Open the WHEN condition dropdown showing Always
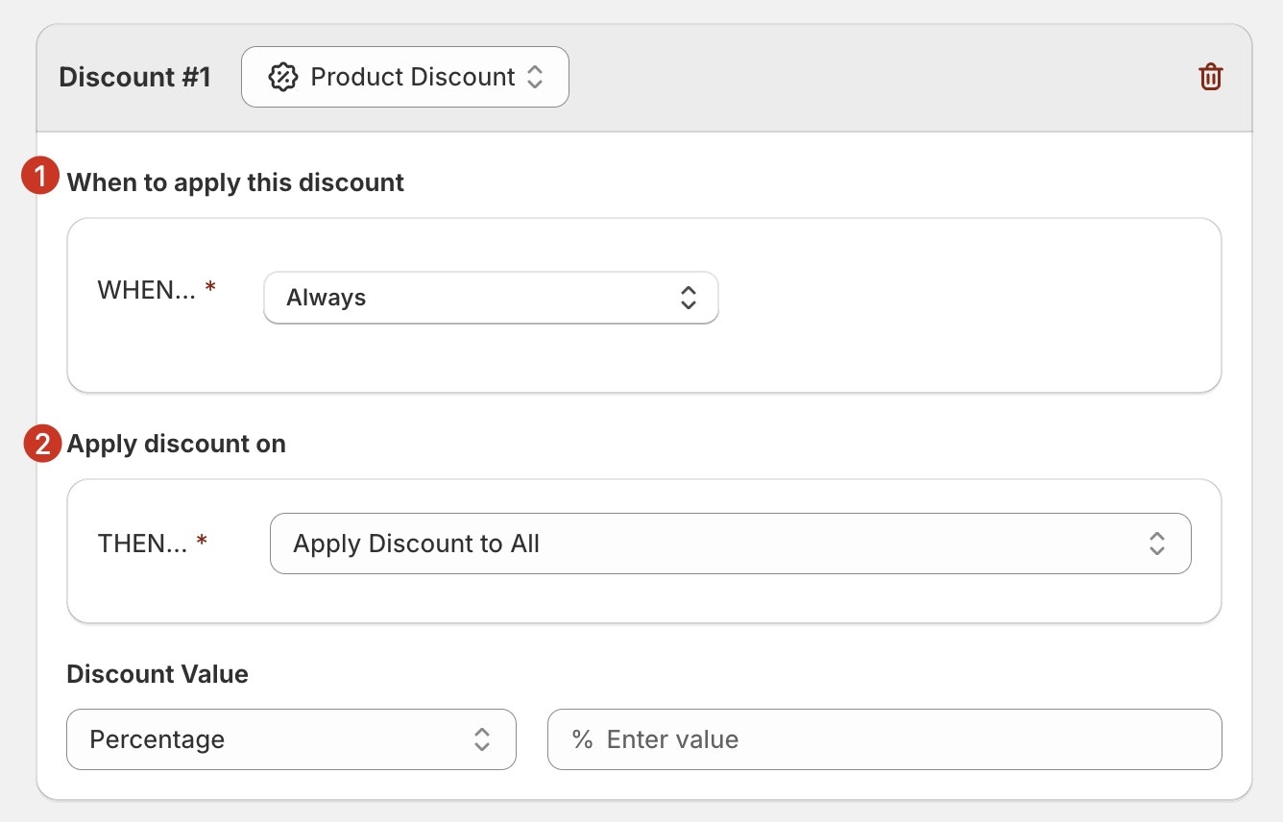The height and width of the screenshot is (822, 1283). click(490, 298)
